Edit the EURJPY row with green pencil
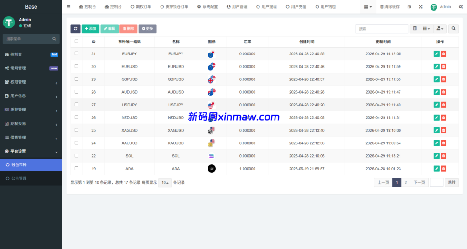The width and height of the screenshot is (467, 249). (x=436, y=53)
